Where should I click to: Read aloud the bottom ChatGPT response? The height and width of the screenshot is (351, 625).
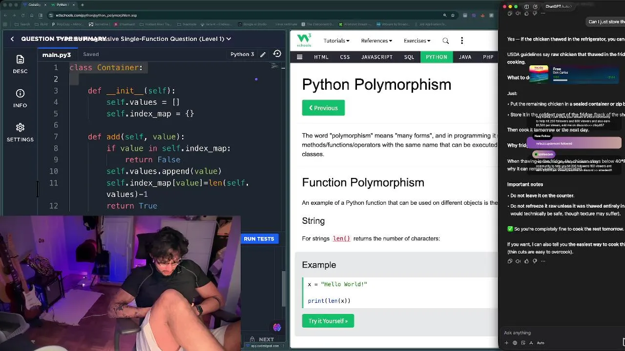518,261
